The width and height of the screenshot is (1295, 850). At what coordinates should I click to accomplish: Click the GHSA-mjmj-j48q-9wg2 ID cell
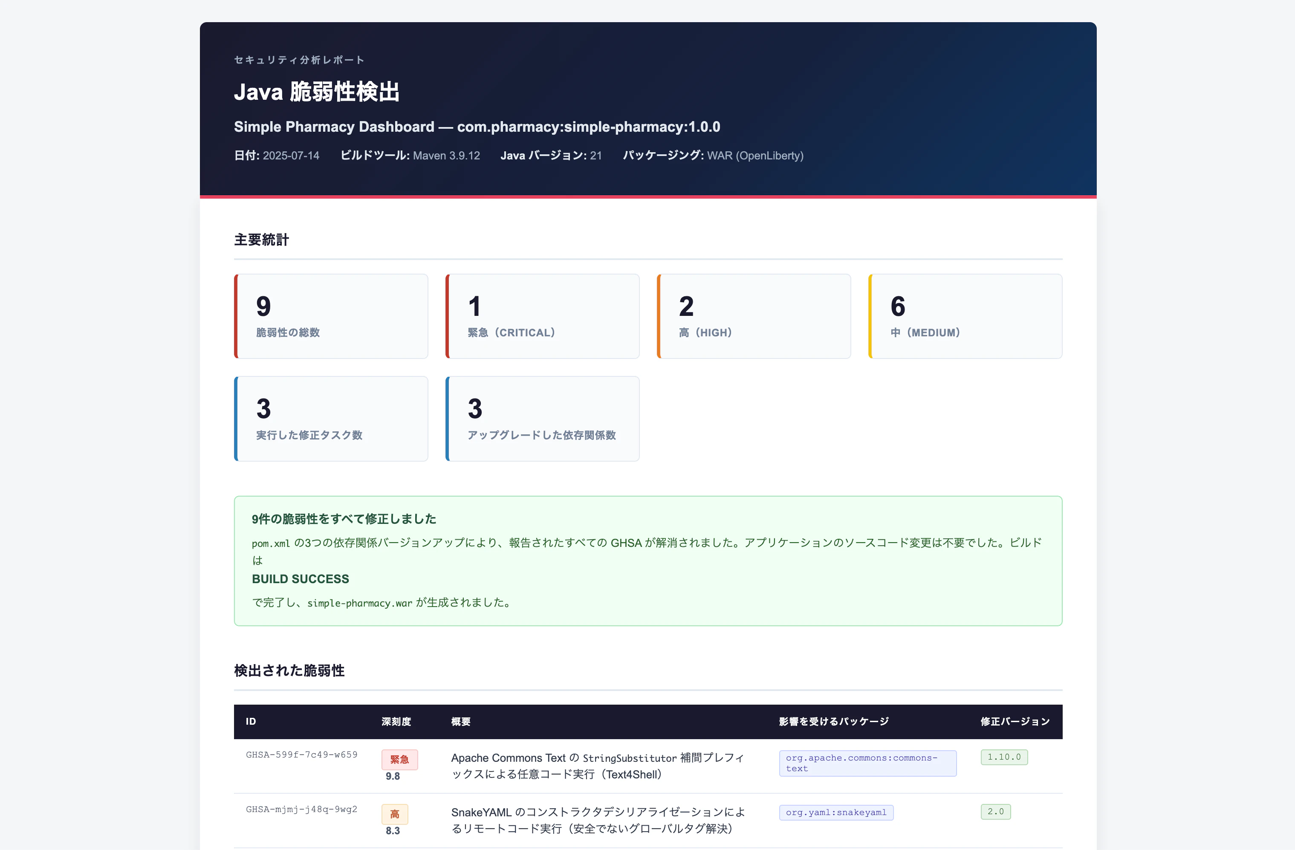pyautogui.click(x=301, y=809)
